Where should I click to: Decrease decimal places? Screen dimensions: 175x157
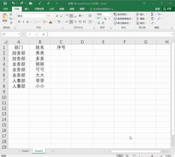coord(103,23)
